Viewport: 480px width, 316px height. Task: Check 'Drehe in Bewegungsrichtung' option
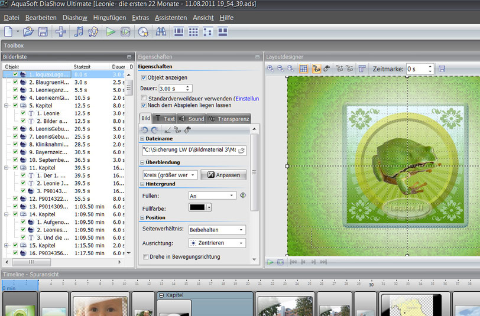(x=145, y=256)
